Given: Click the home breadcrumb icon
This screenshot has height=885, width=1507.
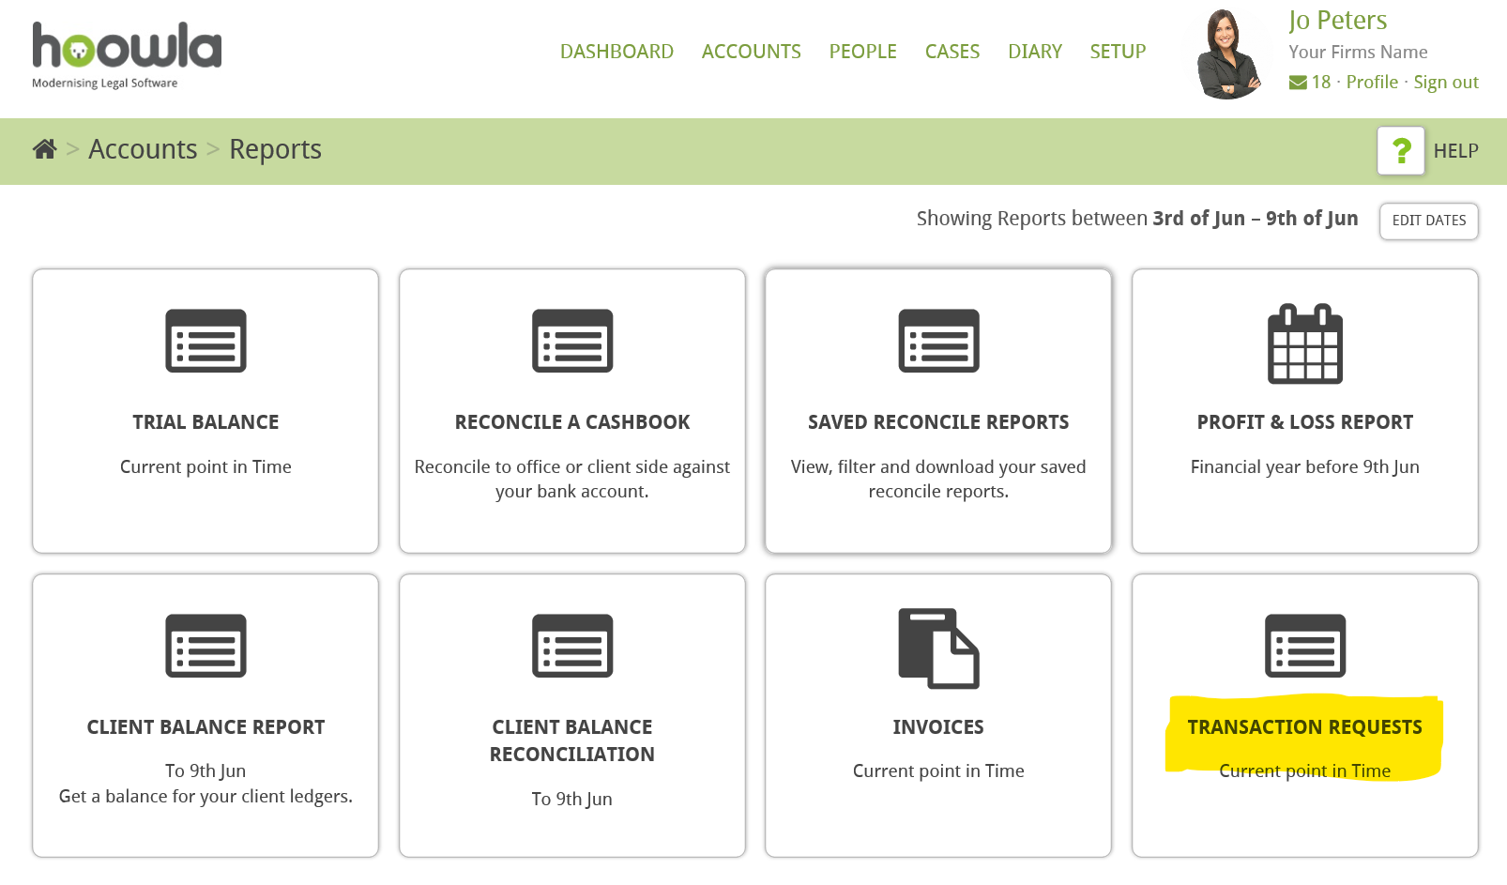Looking at the screenshot, I should [x=44, y=148].
